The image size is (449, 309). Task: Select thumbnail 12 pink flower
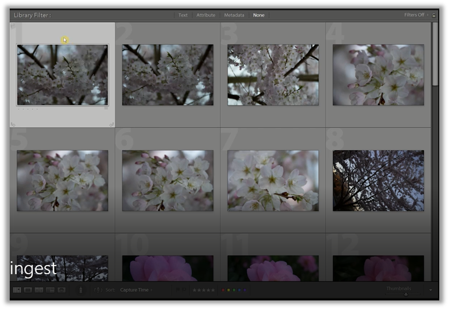point(378,268)
